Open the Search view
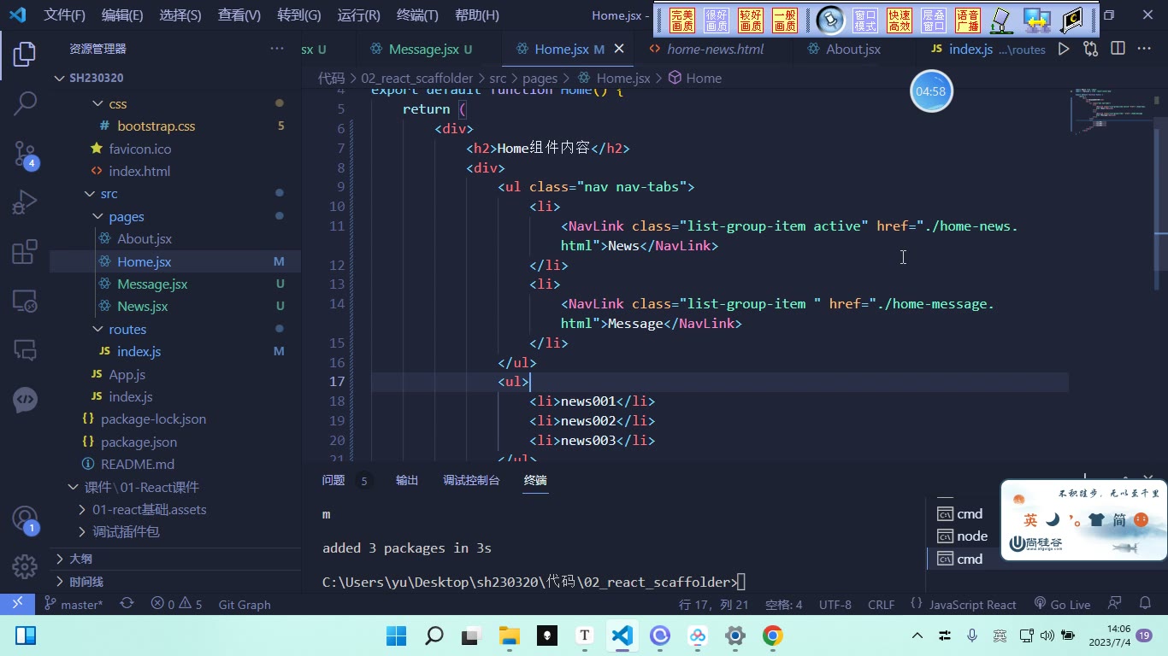Screen dimensions: 1168x656 25,104
